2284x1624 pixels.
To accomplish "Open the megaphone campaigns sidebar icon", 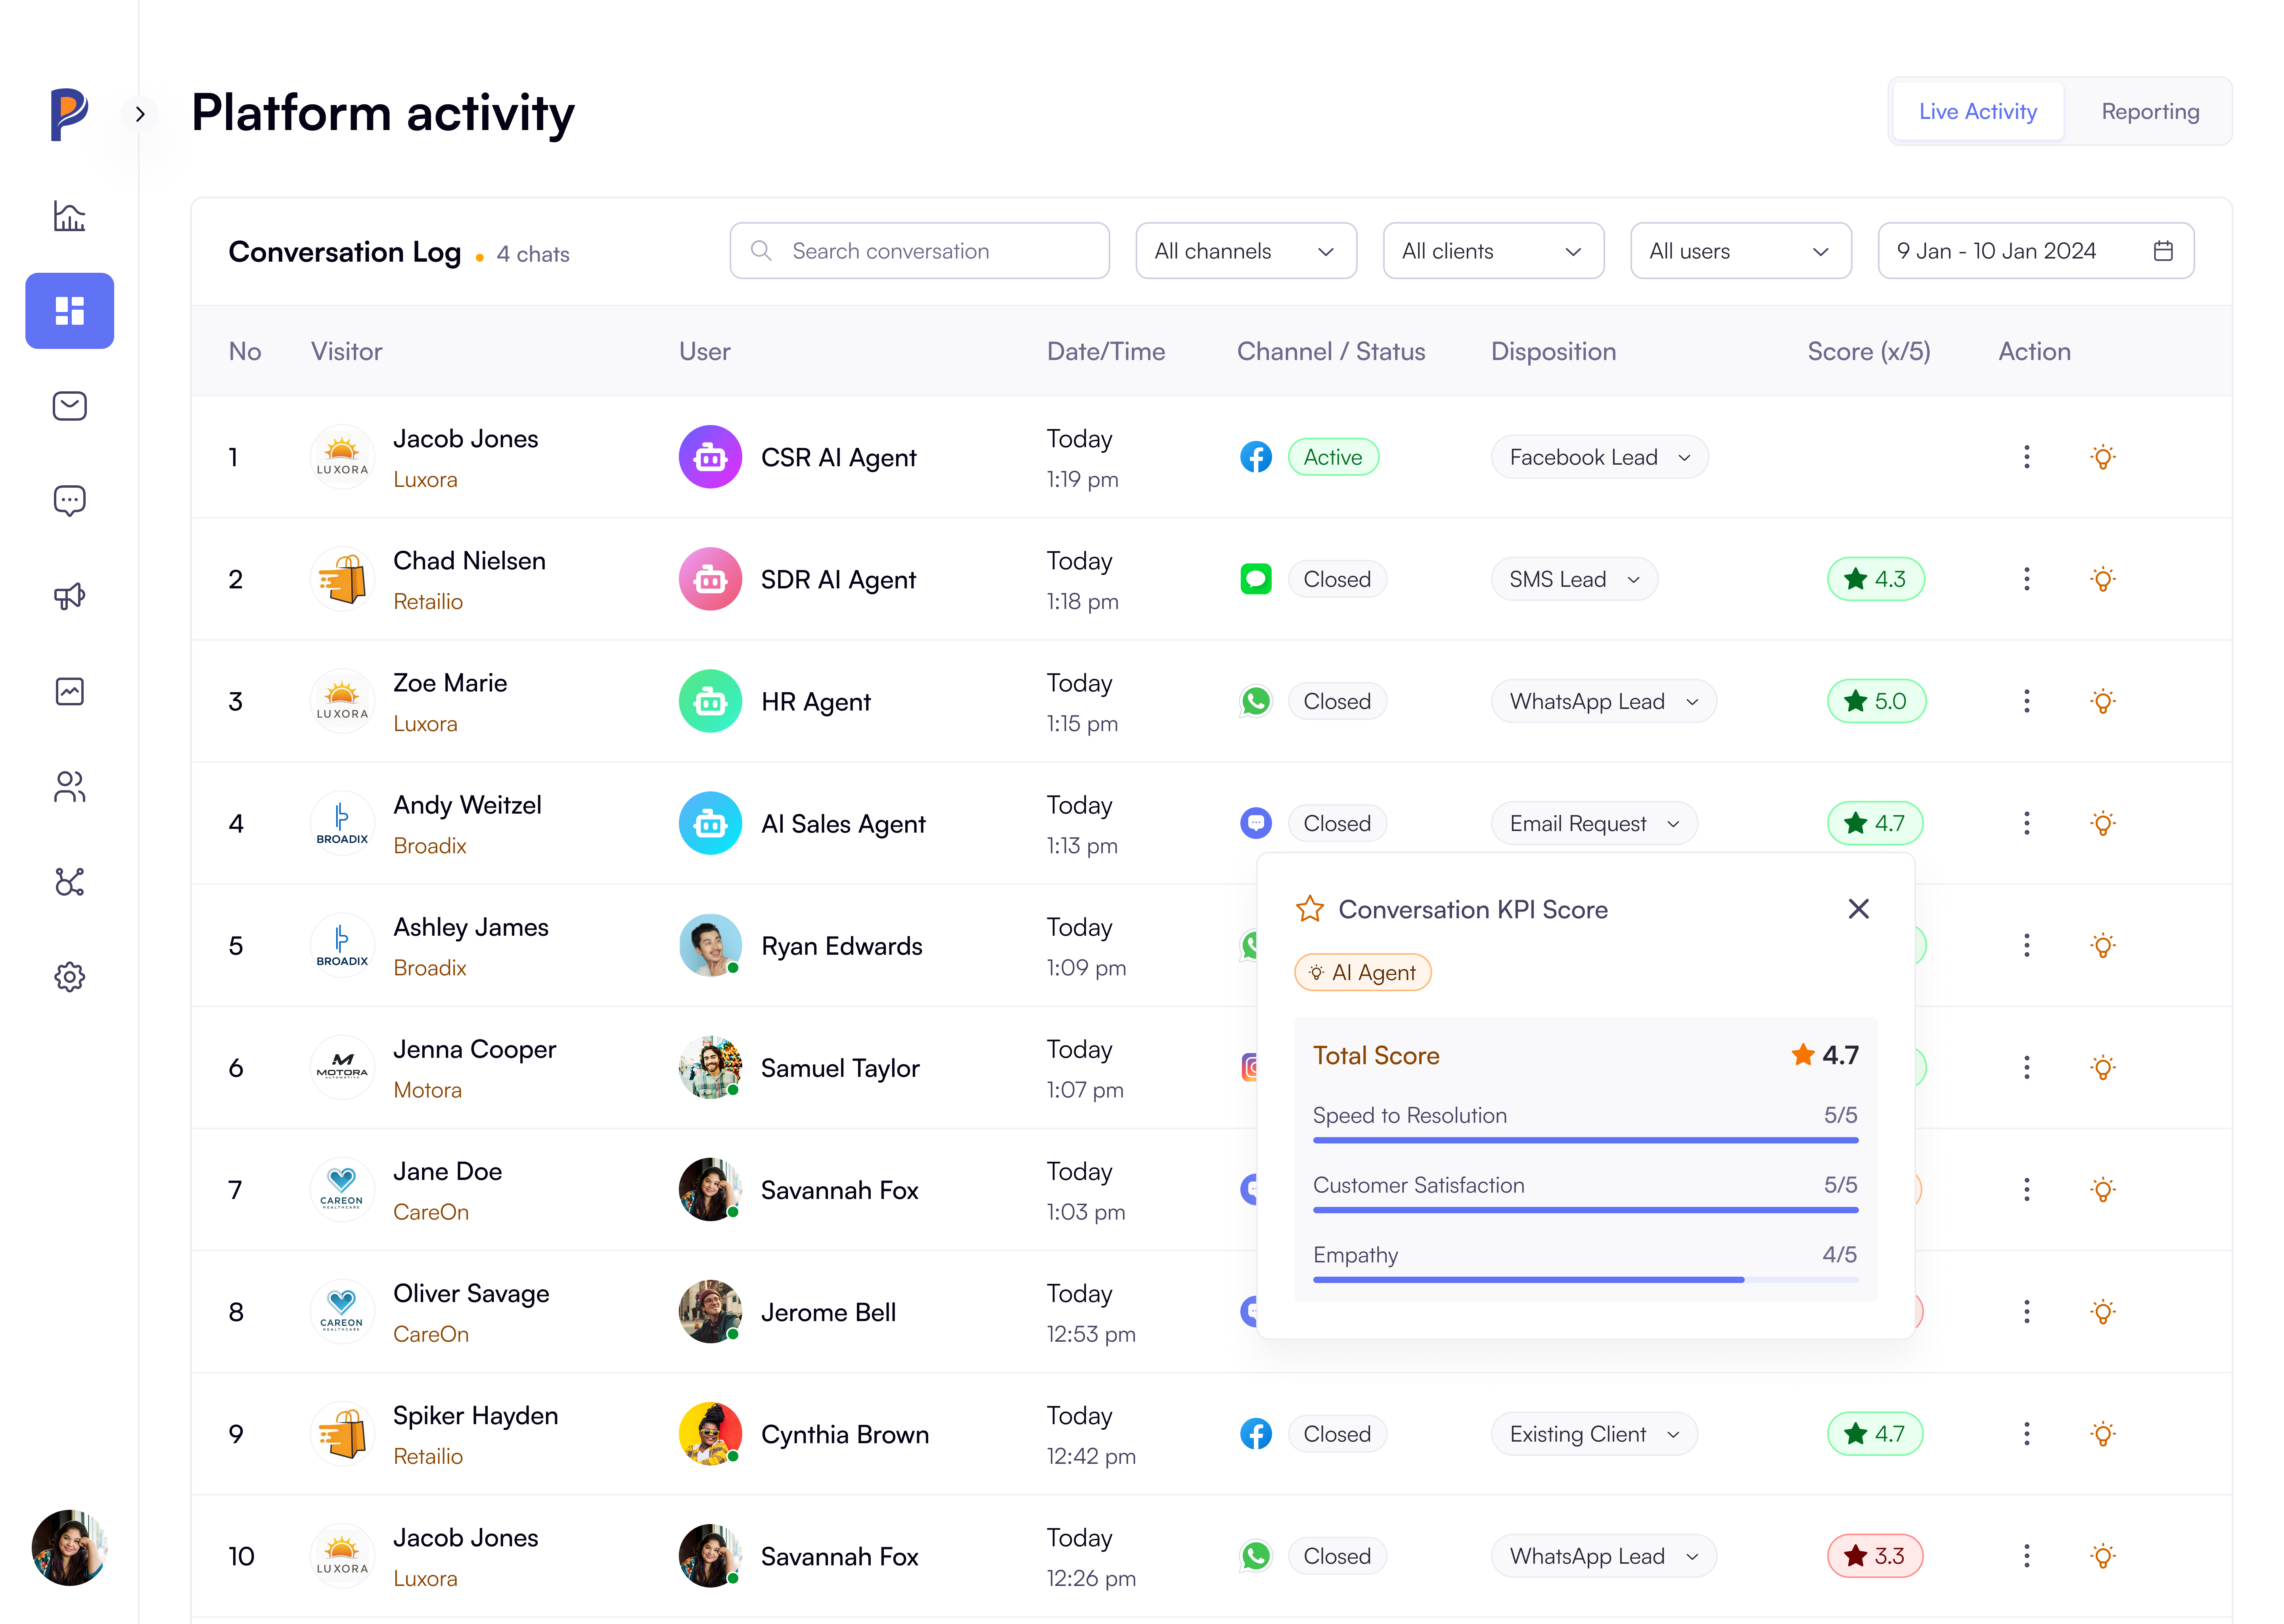I will coord(69,596).
